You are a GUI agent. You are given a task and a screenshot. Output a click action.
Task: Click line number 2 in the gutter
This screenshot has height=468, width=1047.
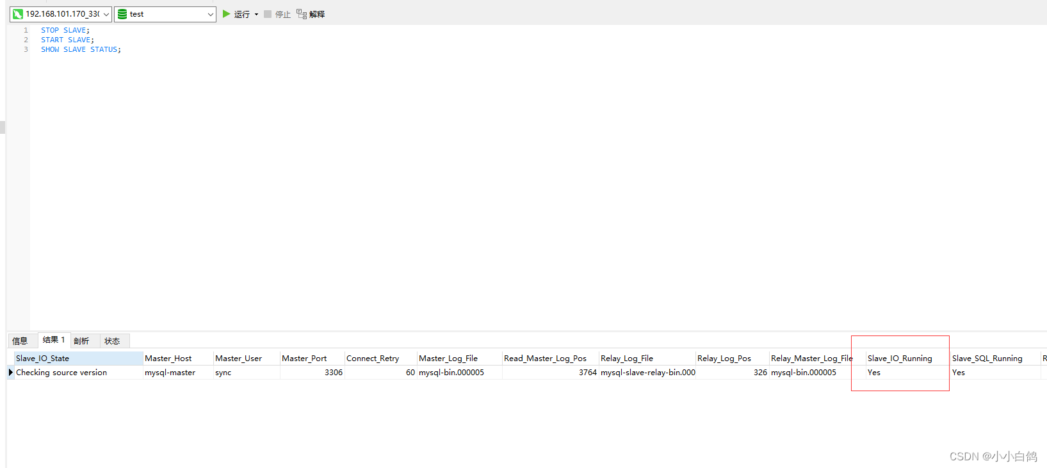click(x=26, y=40)
